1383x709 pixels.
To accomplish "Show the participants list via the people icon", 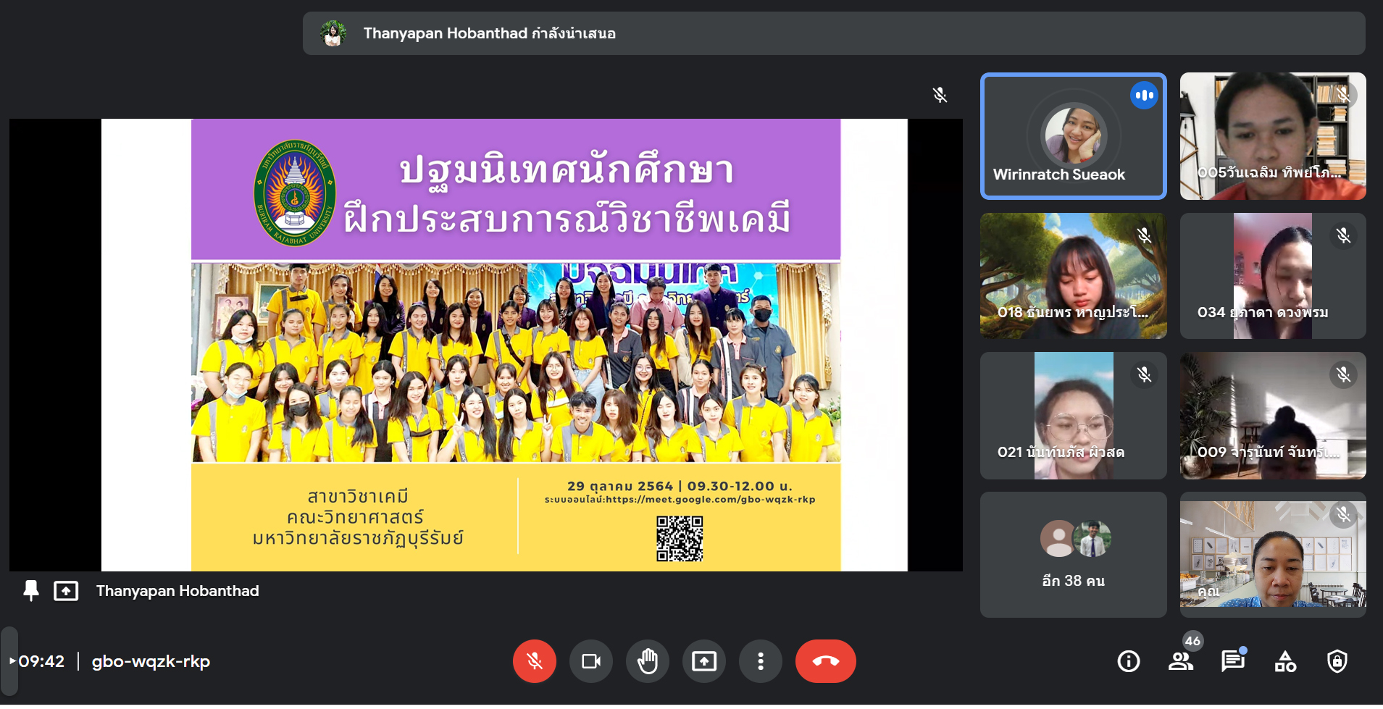I will 1181,661.
